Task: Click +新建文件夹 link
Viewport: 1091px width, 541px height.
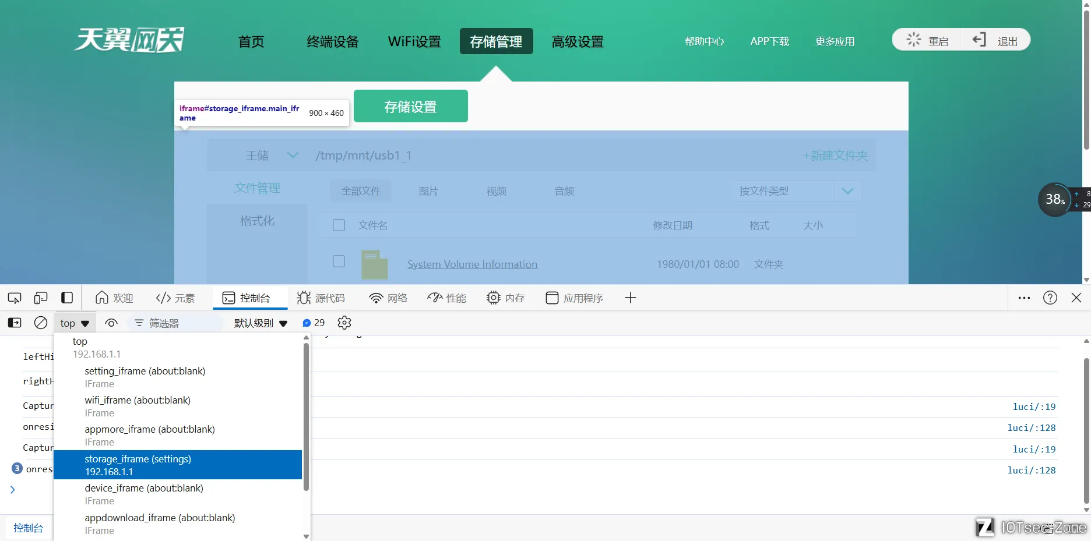Action: pos(835,155)
